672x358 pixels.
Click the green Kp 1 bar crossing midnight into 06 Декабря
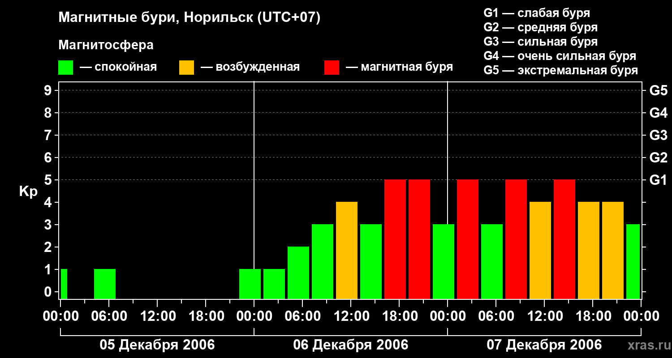(x=250, y=284)
